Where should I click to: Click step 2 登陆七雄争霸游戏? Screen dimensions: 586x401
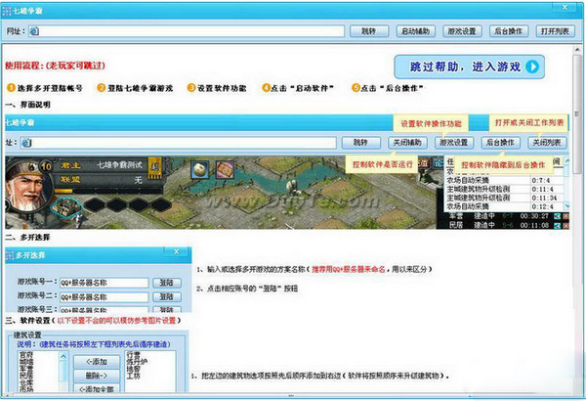pyautogui.click(x=135, y=88)
